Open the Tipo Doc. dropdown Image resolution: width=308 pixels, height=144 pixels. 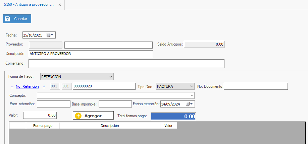tap(191, 86)
